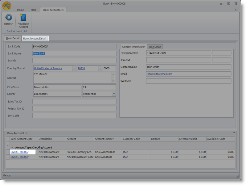246x185 pixels.
Task: Click the New Bank Account icon
Action: 23,18
